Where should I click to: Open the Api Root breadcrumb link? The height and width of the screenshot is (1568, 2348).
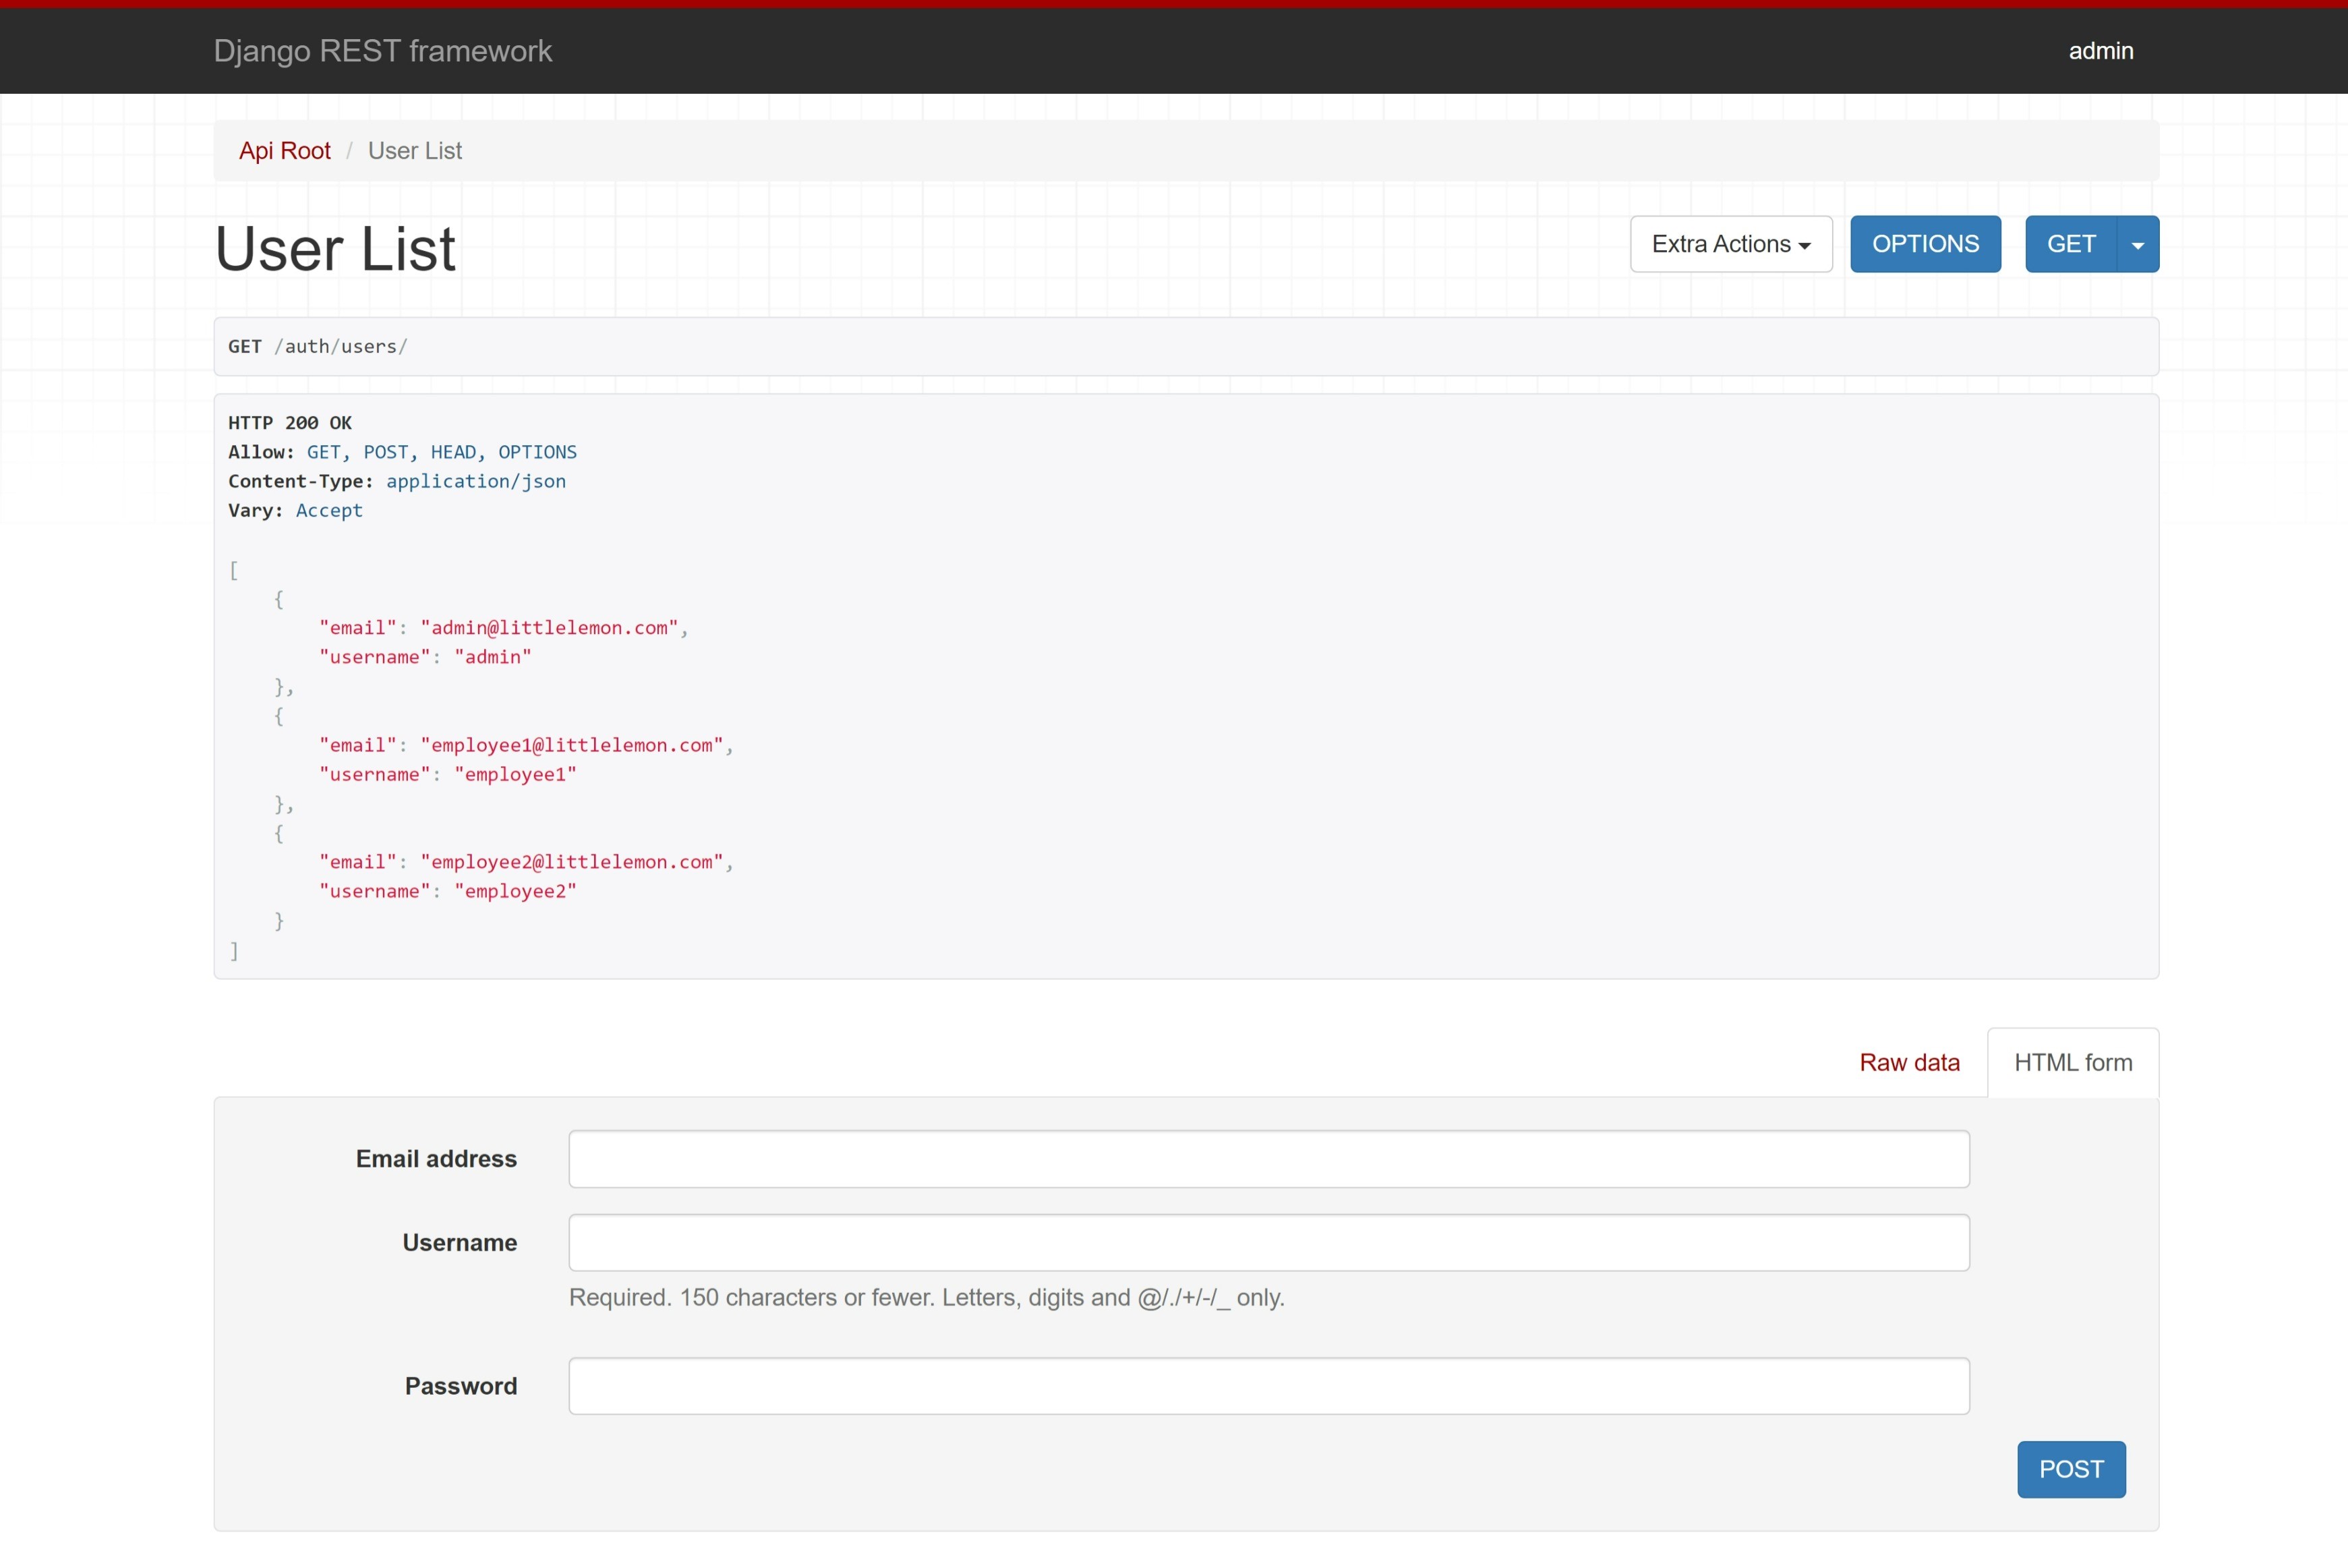coord(285,151)
